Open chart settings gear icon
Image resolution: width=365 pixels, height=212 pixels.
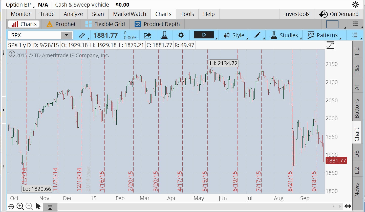pyautogui.click(x=181, y=35)
